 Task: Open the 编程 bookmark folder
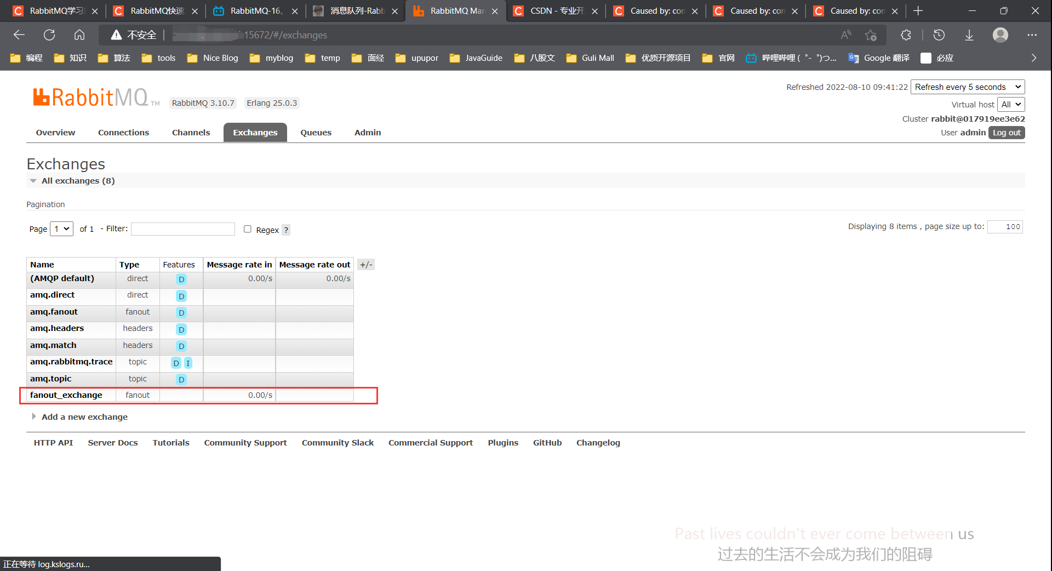[x=26, y=58]
